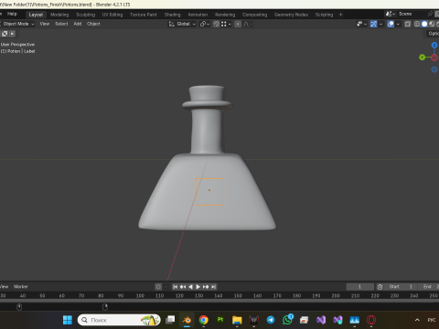Viewport: 439px width, 329px height.
Task: Open Google Chrome from taskbar
Action: 204,320
